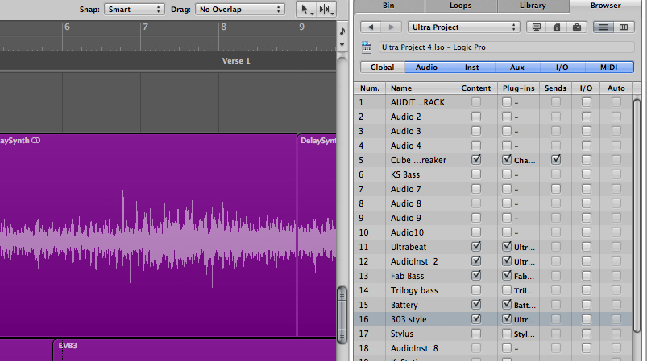Switch to the Browser tab
Image resolution: width=647 pixels, height=361 pixels.
coord(605,6)
